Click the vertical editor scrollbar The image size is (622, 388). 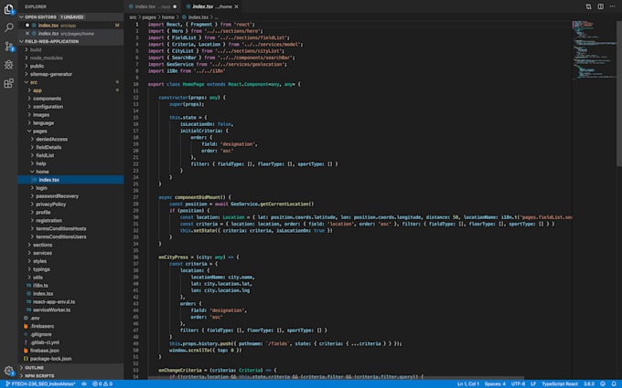tap(619, 93)
